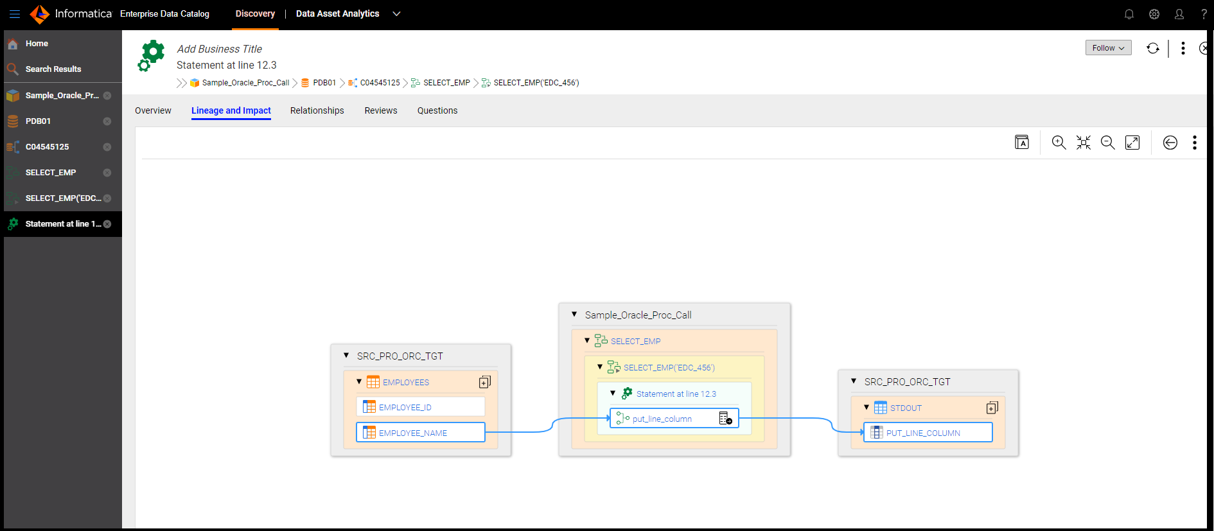Open lineage toolbar more options menu

[1195, 143]
